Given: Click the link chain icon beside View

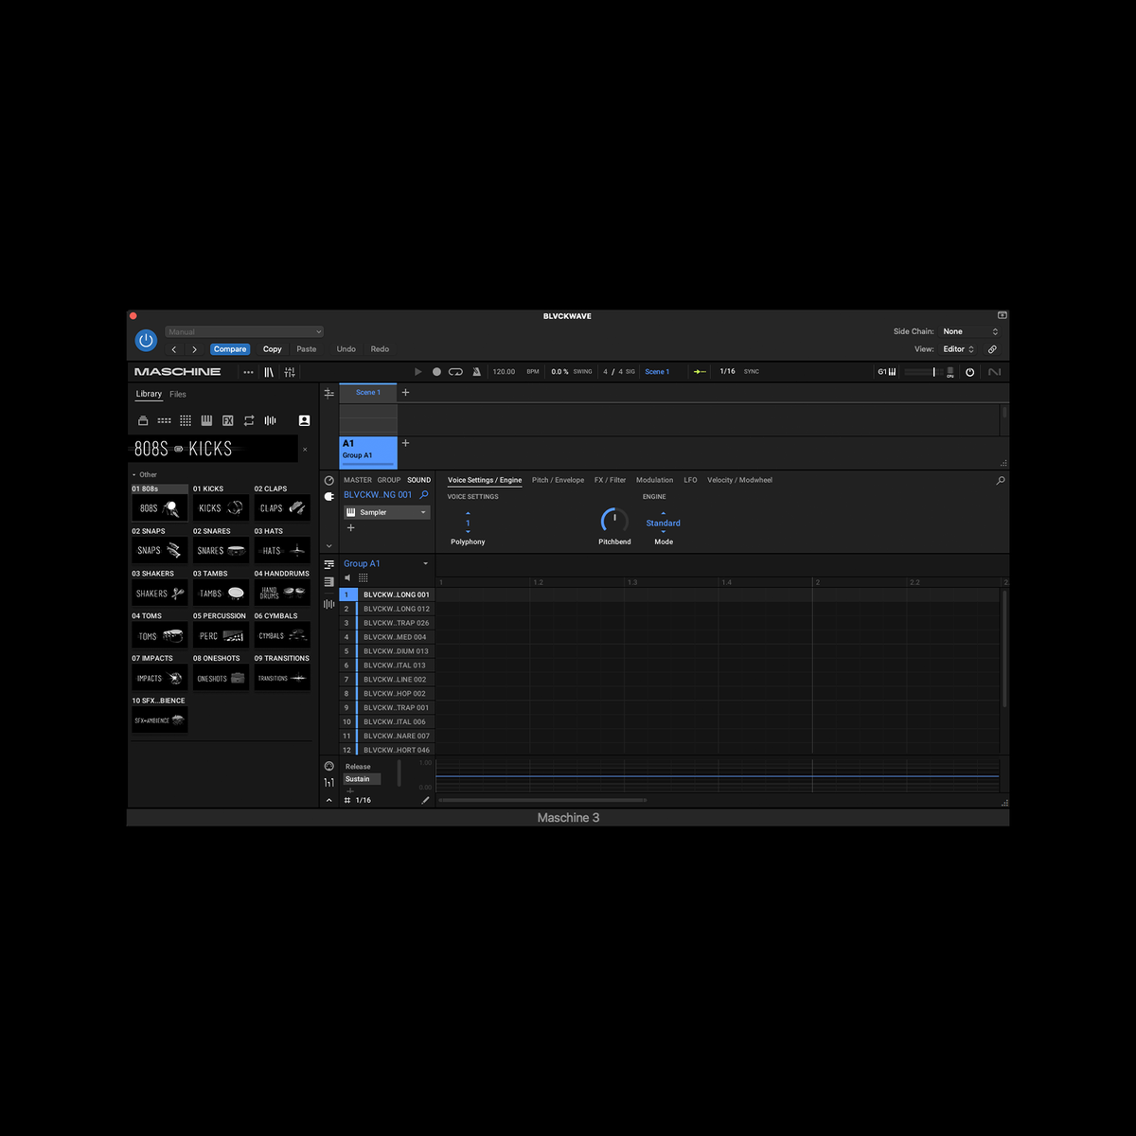Looking at the screenshot, I should click(992, 349).
